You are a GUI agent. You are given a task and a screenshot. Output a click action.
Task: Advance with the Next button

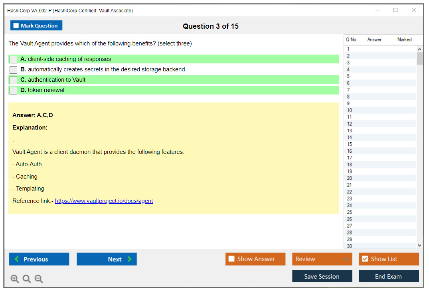point(107,259)
